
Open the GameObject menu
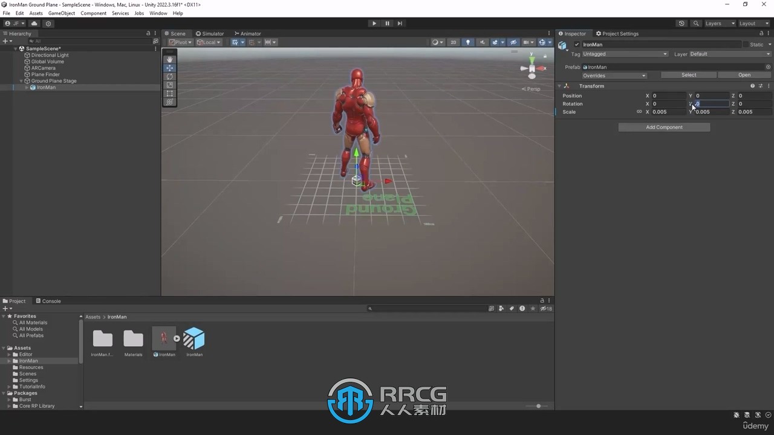click(x=62, y=13)
